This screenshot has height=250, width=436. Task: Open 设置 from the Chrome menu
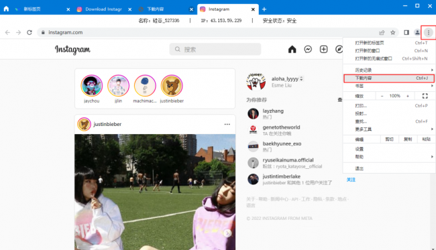389,149
